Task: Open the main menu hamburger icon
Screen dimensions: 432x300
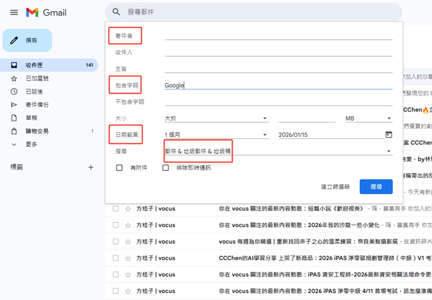Action: pos(14,12)
